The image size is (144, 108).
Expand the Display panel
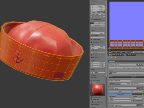tap(91, 75)
